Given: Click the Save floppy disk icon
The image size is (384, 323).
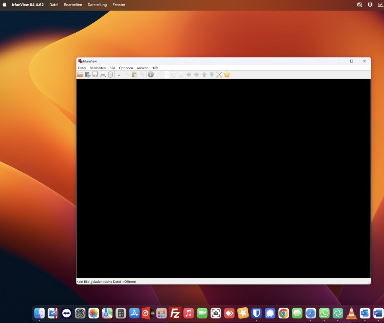Looking at the screenshot, I should [95, 75].
